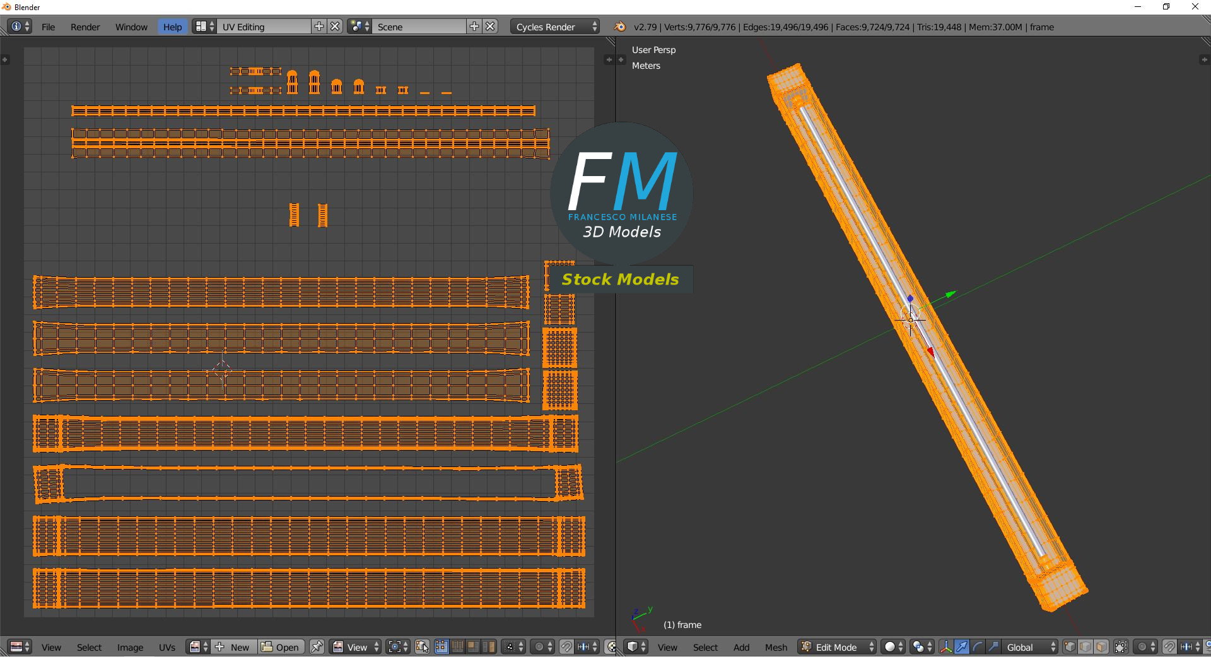
Task: Activate the rotate manipulator arc icon
Action: point(978,647)
